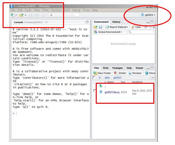This screenshot has height=145, width=175.
Task: Click the Go to file/function field
Action: tap(64, 15)
